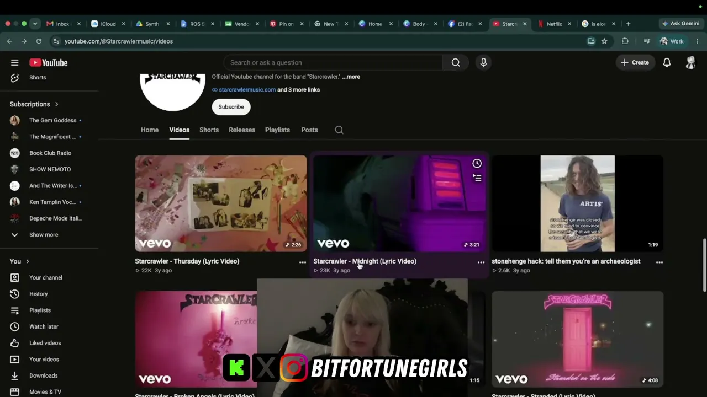
Task: Bookmark this page with star icon
Action: (604, 41)
